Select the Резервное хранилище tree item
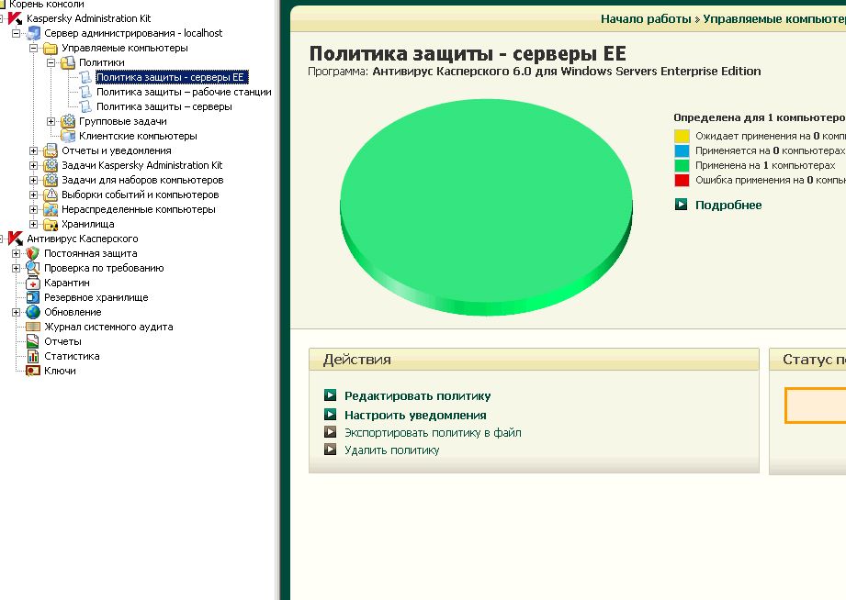 tap(96, 297)
